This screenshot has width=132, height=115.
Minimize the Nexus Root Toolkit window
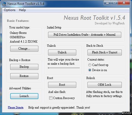coord(107,3)
